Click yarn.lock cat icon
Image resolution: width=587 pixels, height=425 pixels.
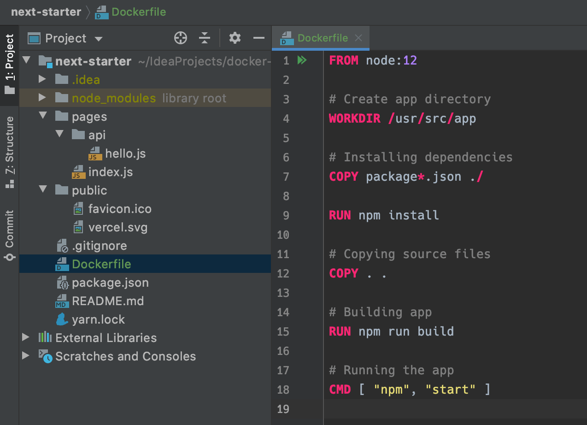click(x=62, y=319)
